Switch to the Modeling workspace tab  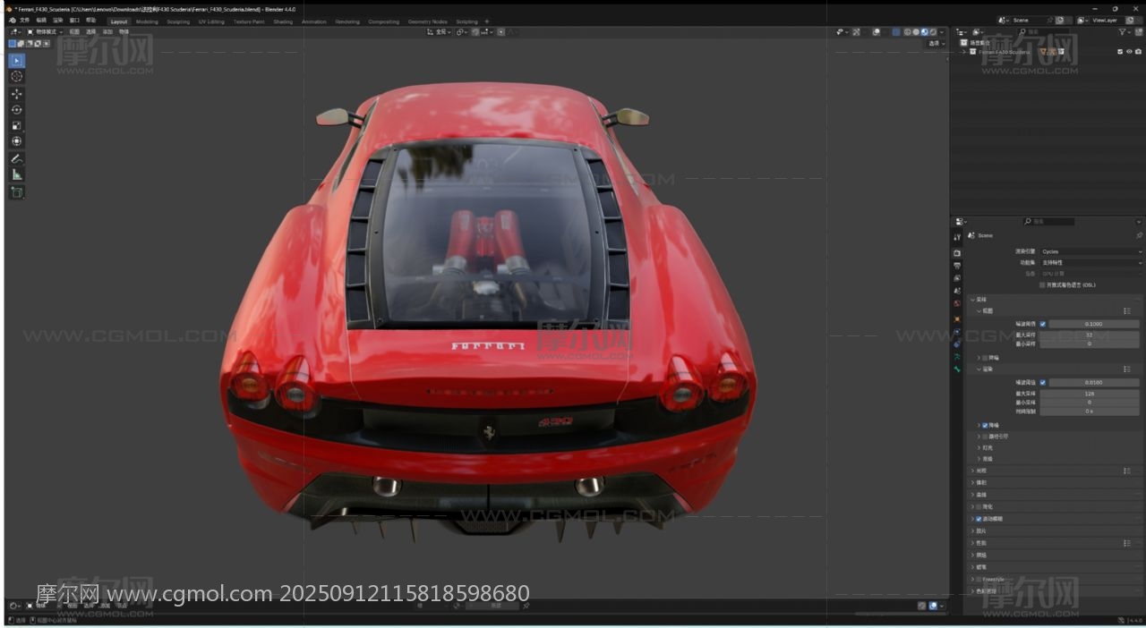click(x=147, y=21)
